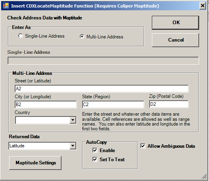Click the Latitude value in Returned Data
The width and height of the screenshot is (209, 181).
[x=17, y=146]
